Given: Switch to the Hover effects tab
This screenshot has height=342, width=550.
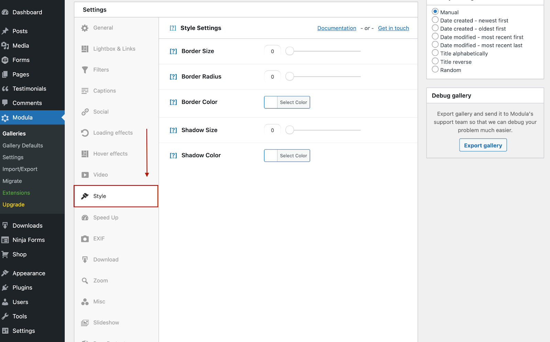Looking at the screenshot, I should [116, 154].
